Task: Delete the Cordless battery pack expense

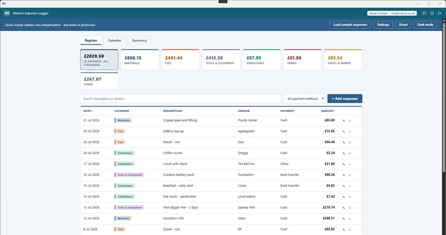Action: tap(350, 175)
